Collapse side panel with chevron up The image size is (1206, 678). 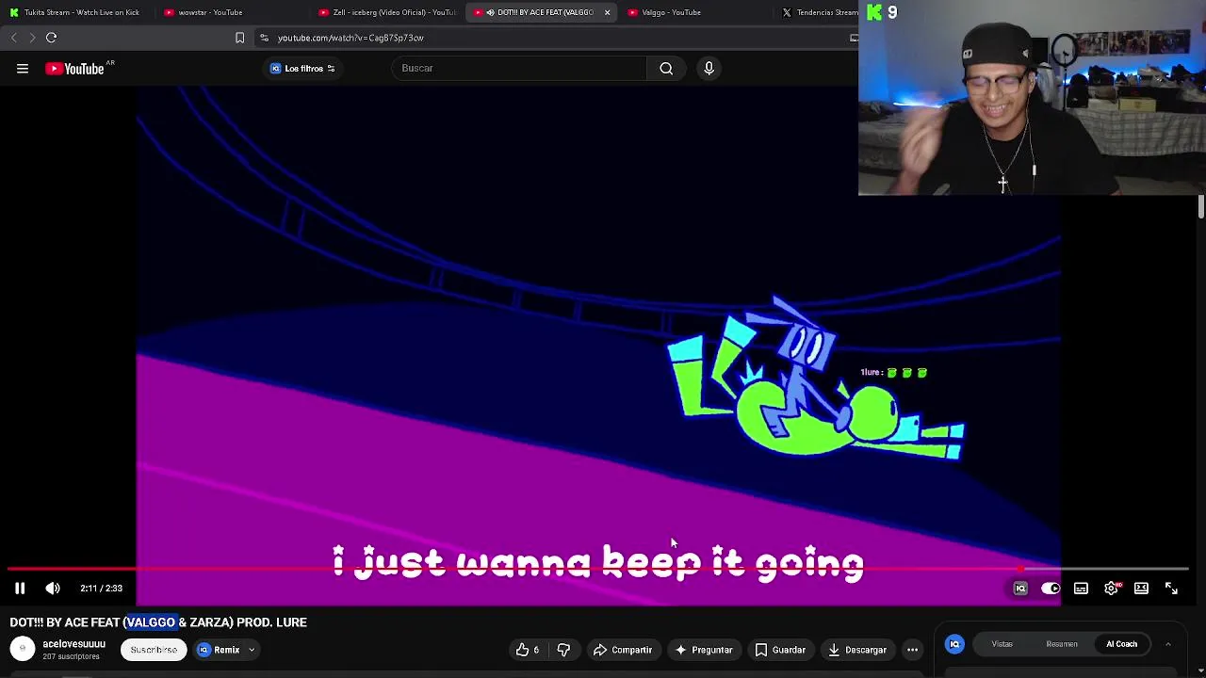pos(1167,644)
